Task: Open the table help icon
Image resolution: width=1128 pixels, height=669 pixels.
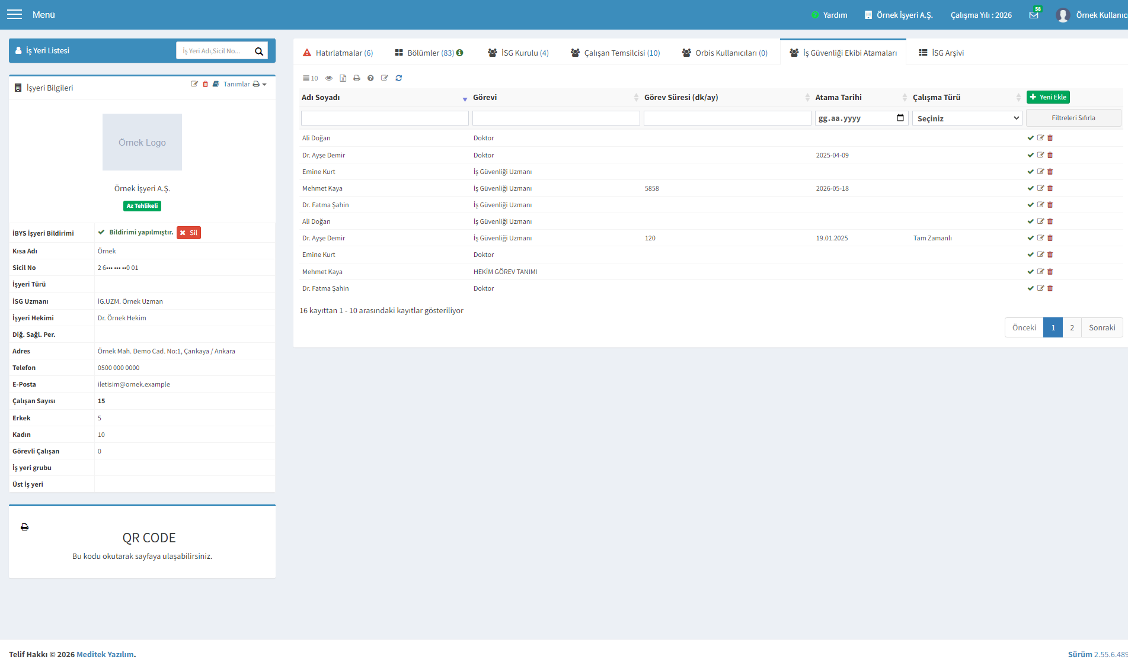Action: (370, 78)
